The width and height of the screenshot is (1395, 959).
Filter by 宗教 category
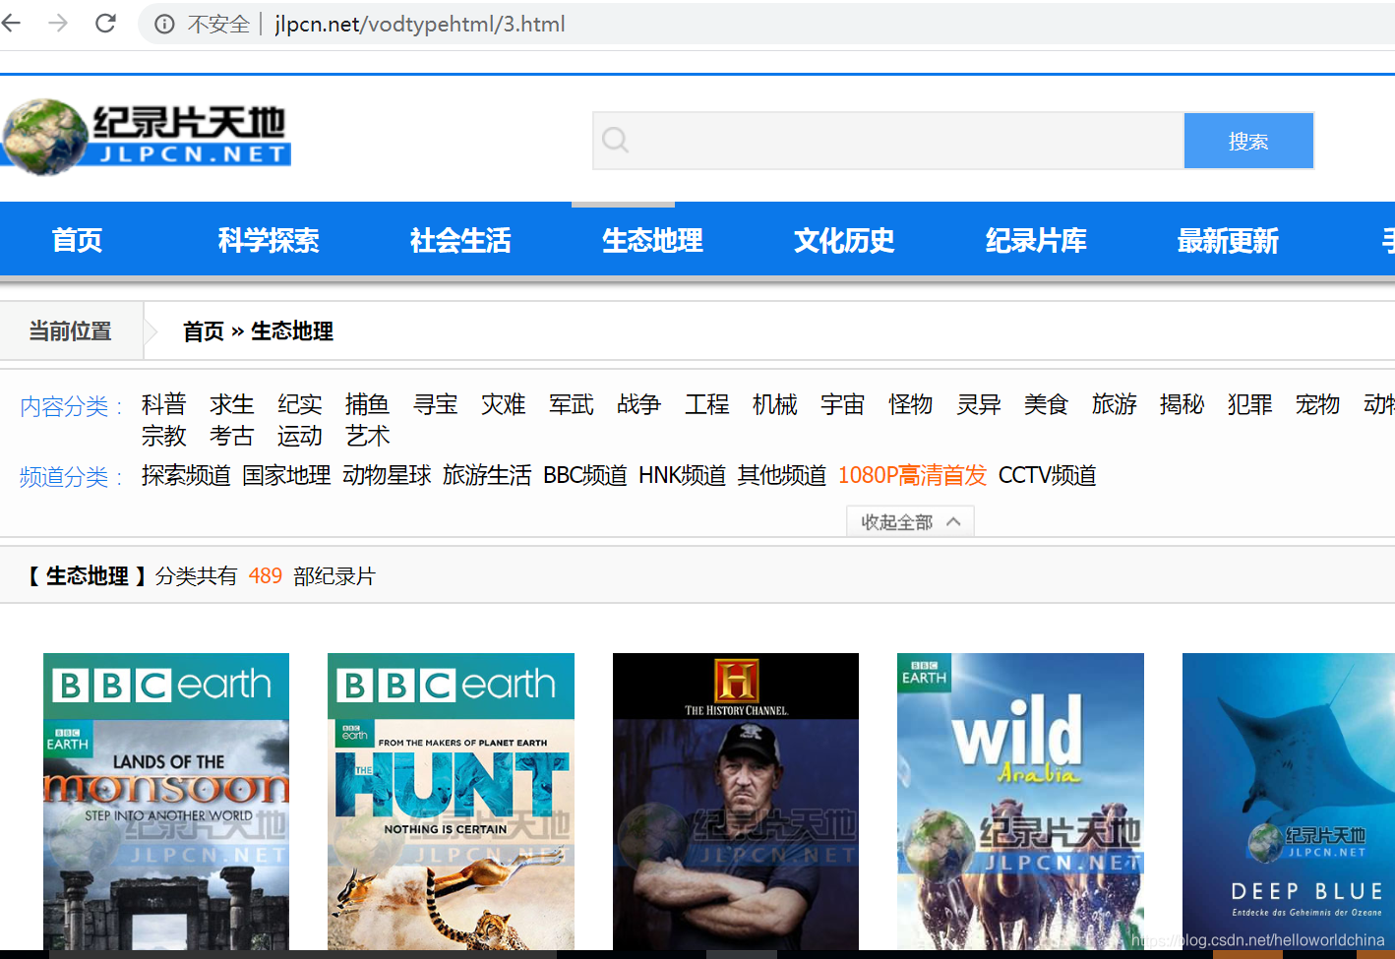[163, 436]
